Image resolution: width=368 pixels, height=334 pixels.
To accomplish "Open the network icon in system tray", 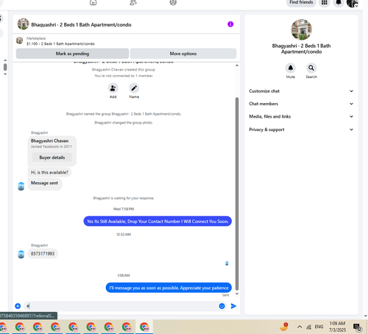I will click(x=308, y=327).
